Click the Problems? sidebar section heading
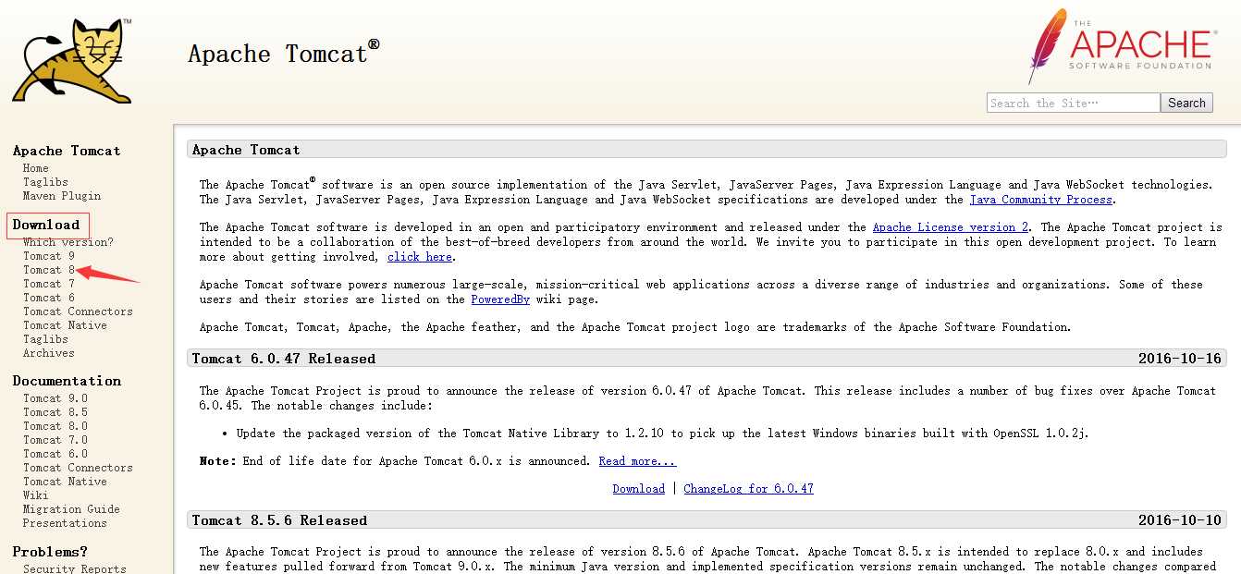The height and width of the screenshot is (574, 1241). 50,552
